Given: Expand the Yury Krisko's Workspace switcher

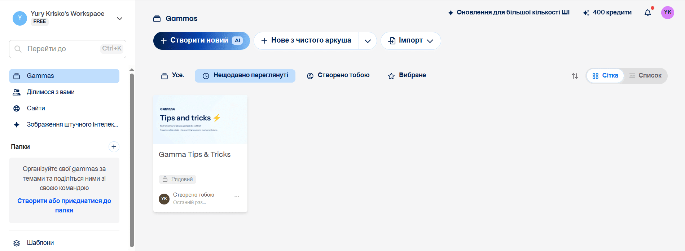Looking at the screenshot, I should click(x=119, y=18).
